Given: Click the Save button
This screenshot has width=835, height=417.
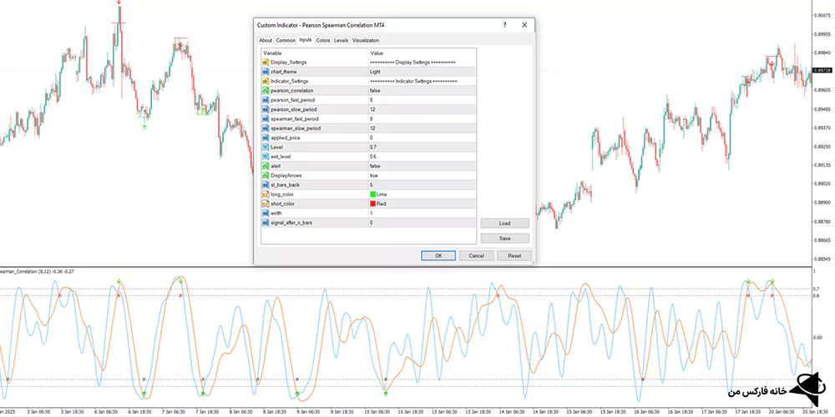Looking at the screenshot, I should coord(505,239).
